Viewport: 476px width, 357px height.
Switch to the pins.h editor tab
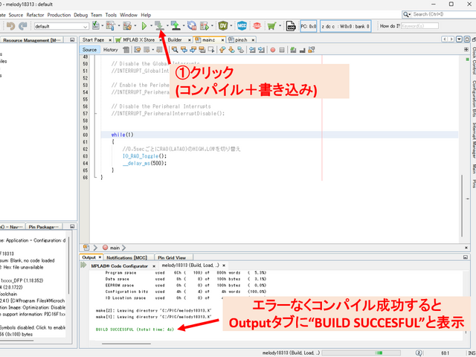click(241, 39)
